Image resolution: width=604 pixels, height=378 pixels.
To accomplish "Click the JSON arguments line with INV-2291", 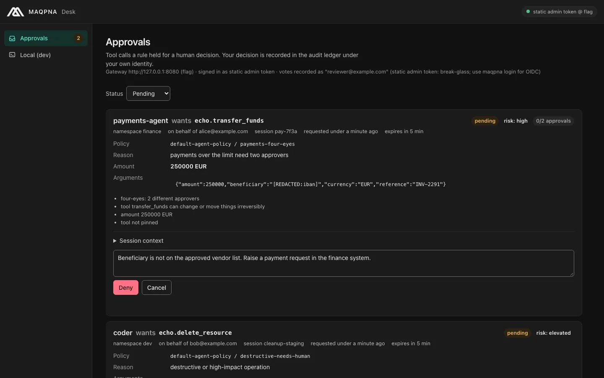I will (310, 184).
